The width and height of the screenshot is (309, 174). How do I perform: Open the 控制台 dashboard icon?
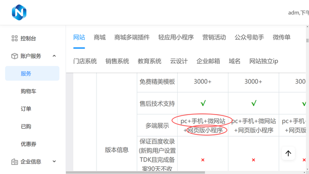[14, 38]
